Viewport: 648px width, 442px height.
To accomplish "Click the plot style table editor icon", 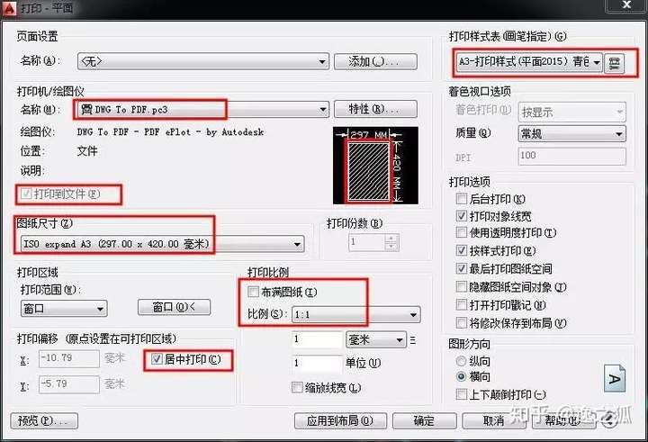I will 614,63.
